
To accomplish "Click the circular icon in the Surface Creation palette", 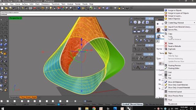I will click(135, 22).
